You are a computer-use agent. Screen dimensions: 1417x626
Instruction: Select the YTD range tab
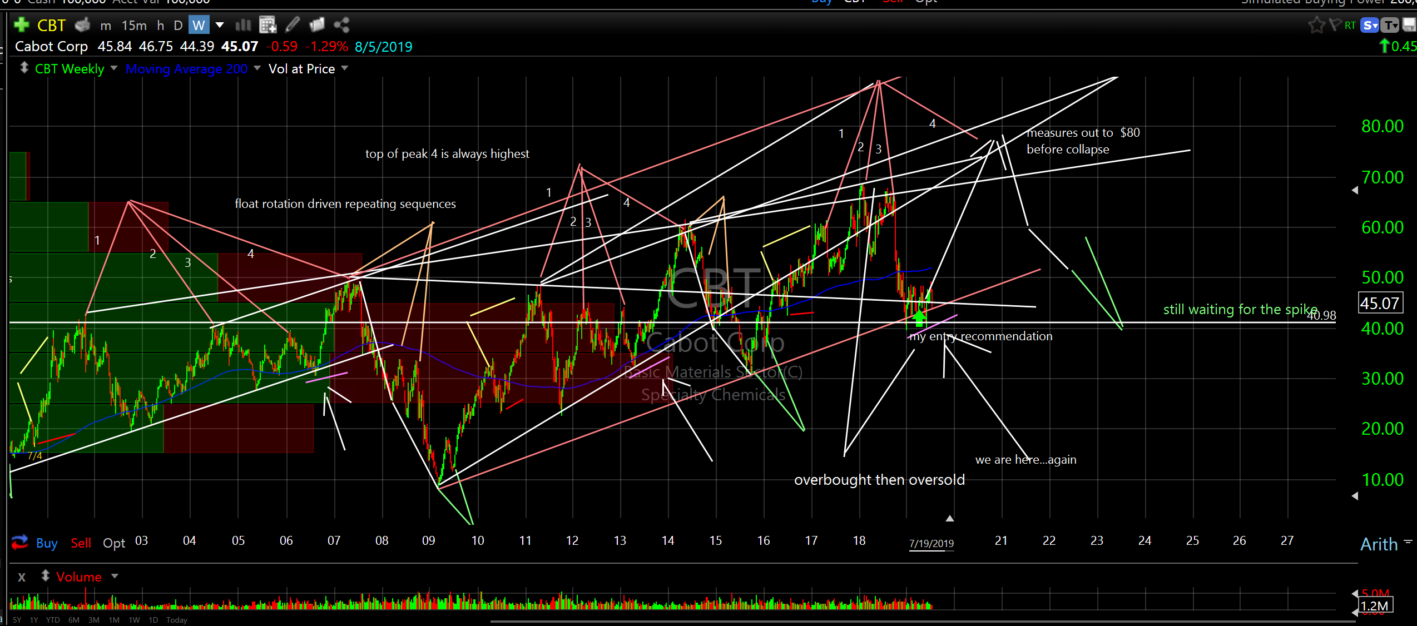tap(53, 620)
